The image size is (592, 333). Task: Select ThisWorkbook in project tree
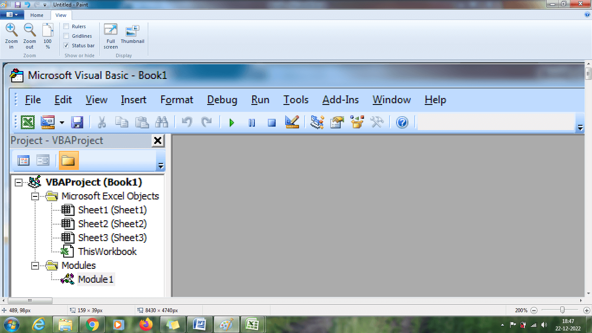tap(107, 251)
